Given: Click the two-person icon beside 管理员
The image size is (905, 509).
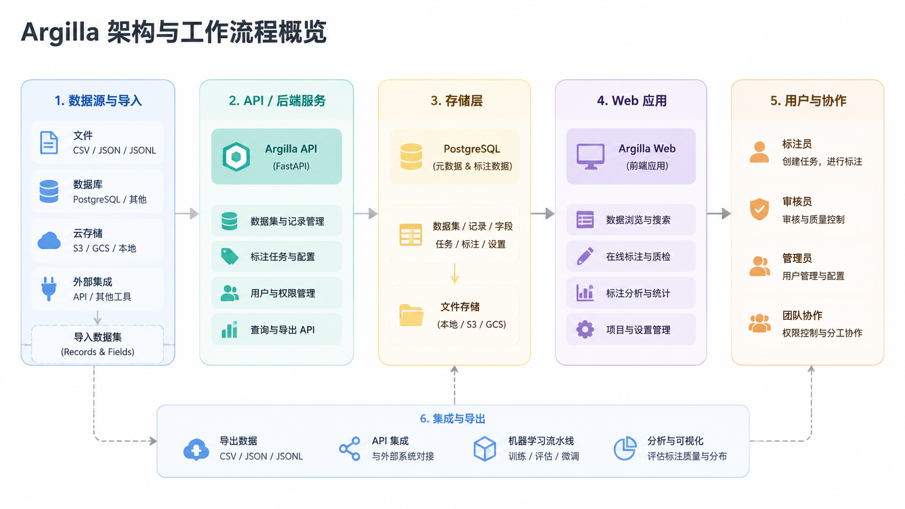Looking at the screenshot, I should pos(760,266).
